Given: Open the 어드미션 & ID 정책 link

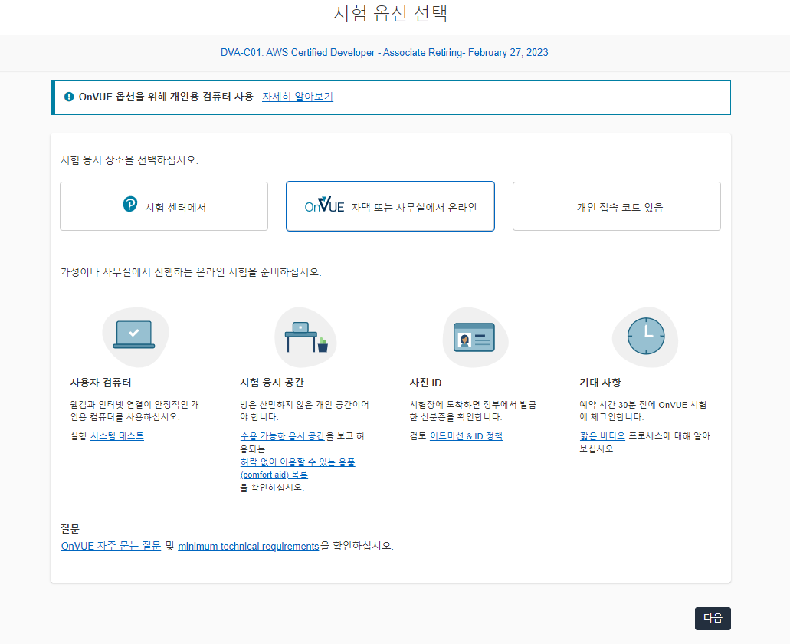Looking at the screenshot, I should coord(466,436).
